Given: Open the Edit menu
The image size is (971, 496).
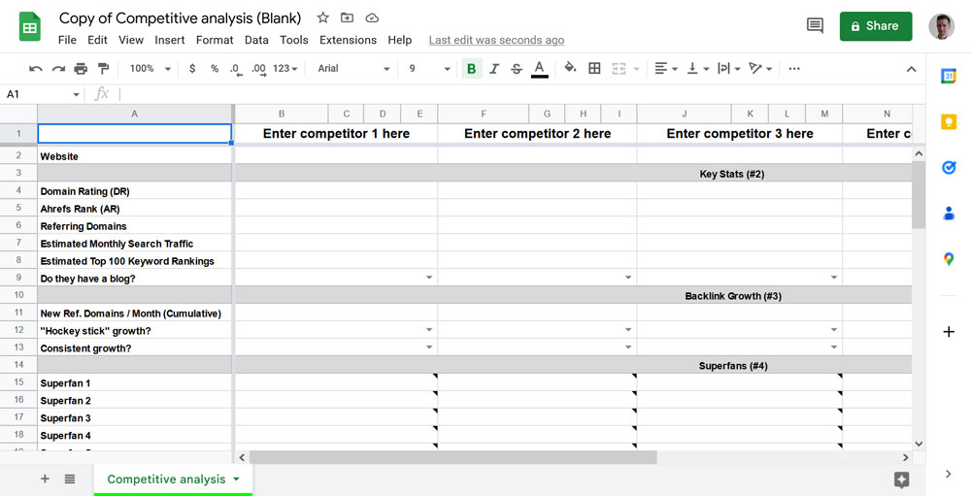Looking at the screenshot, I should click(97, 40).
